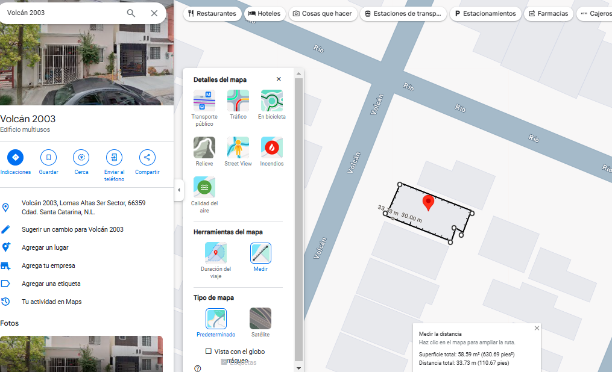This screenshot has height=372, width=612.
Task: Save place with Guardar icon
Action: pyautogui.click(x=48, y=157)
